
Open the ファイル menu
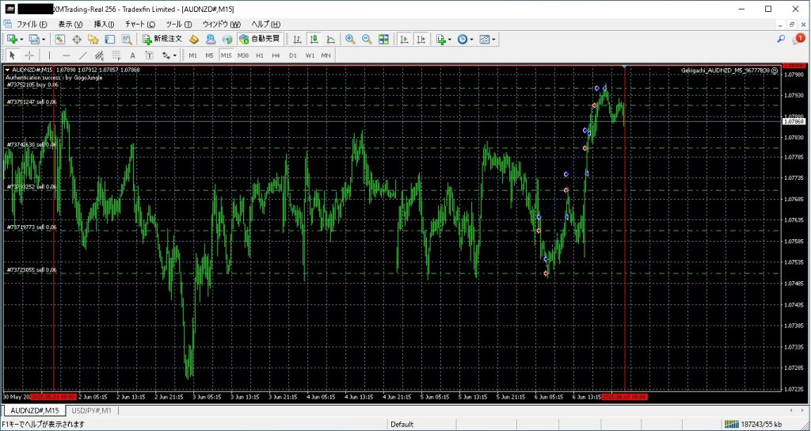click(x=32, y=24)
